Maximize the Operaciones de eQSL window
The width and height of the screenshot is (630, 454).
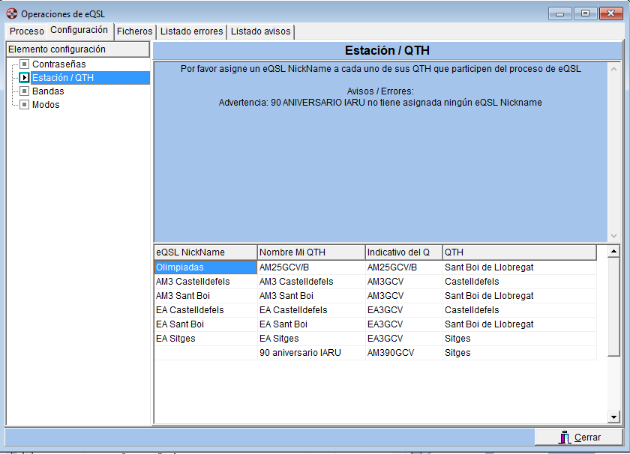pos(585,13)
